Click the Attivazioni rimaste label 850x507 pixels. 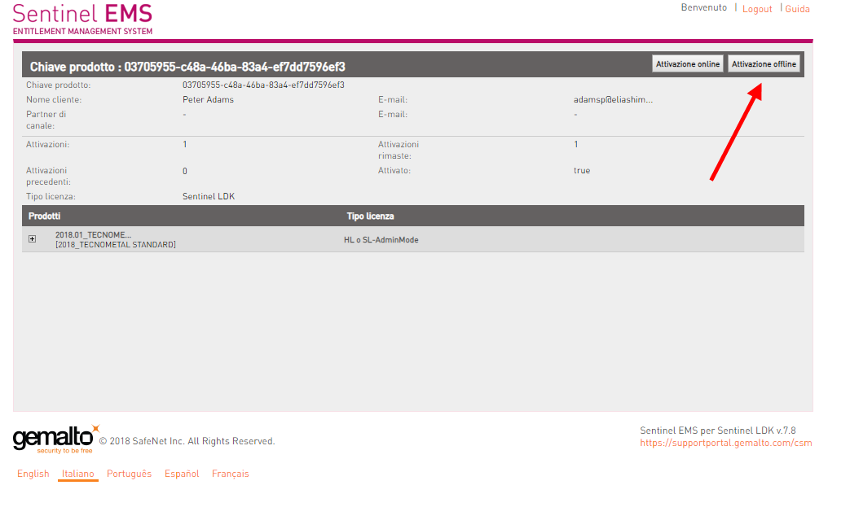(399, 150)
